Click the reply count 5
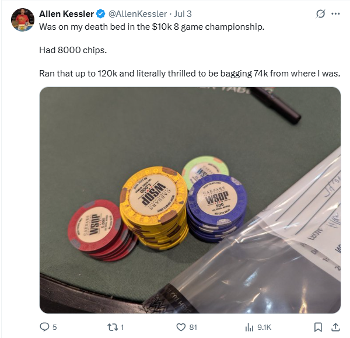The height and width of the screenshot is (338, 350). click(54, 327)
